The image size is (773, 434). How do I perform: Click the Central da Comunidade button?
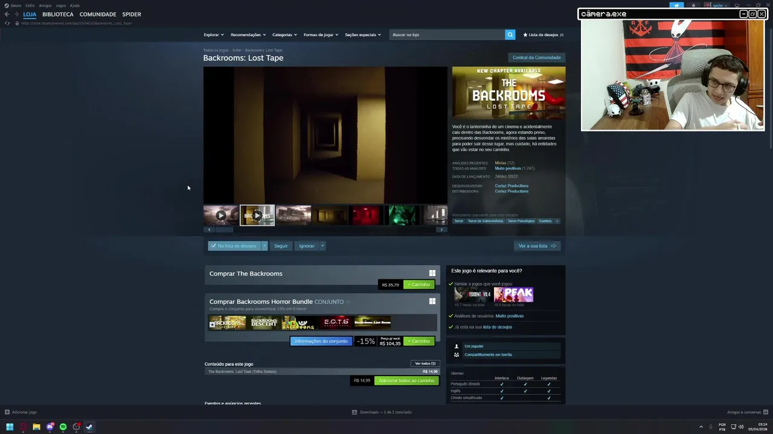click(x=536, y=57)
